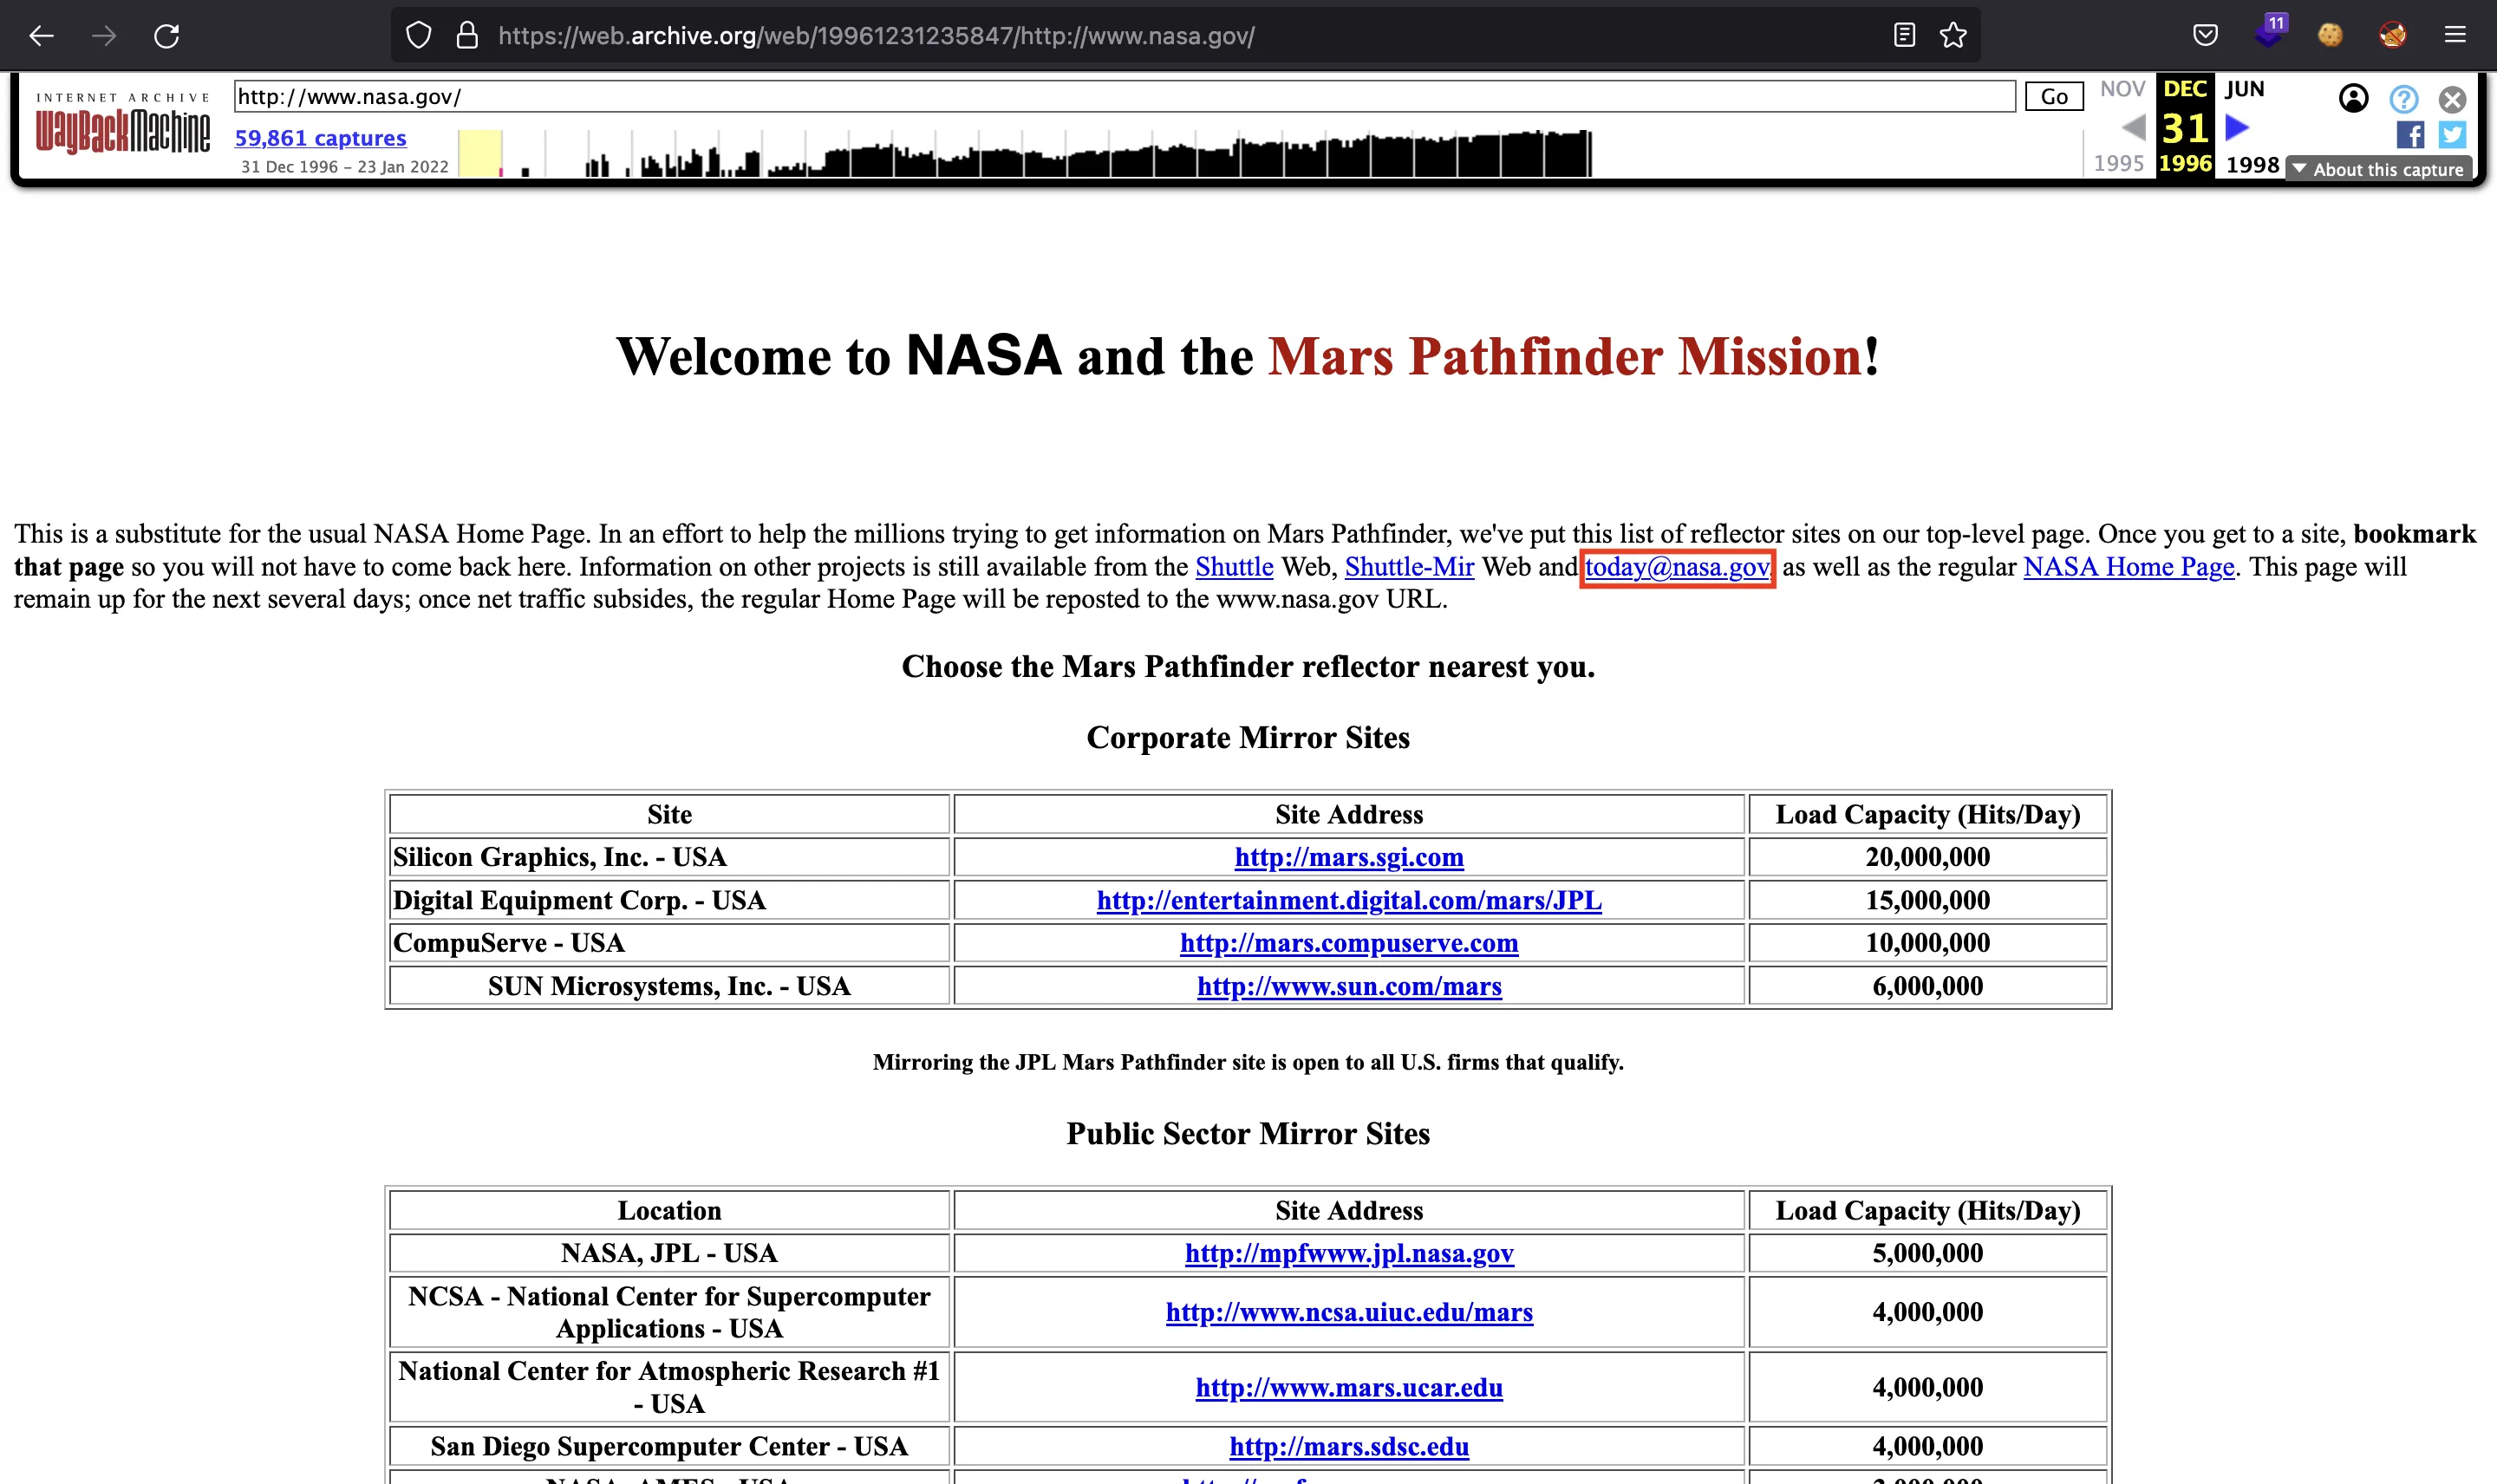Go back to the previous page
Image resolution: width=2497 pixels, height=1484 pixels.
coord(41,36)
